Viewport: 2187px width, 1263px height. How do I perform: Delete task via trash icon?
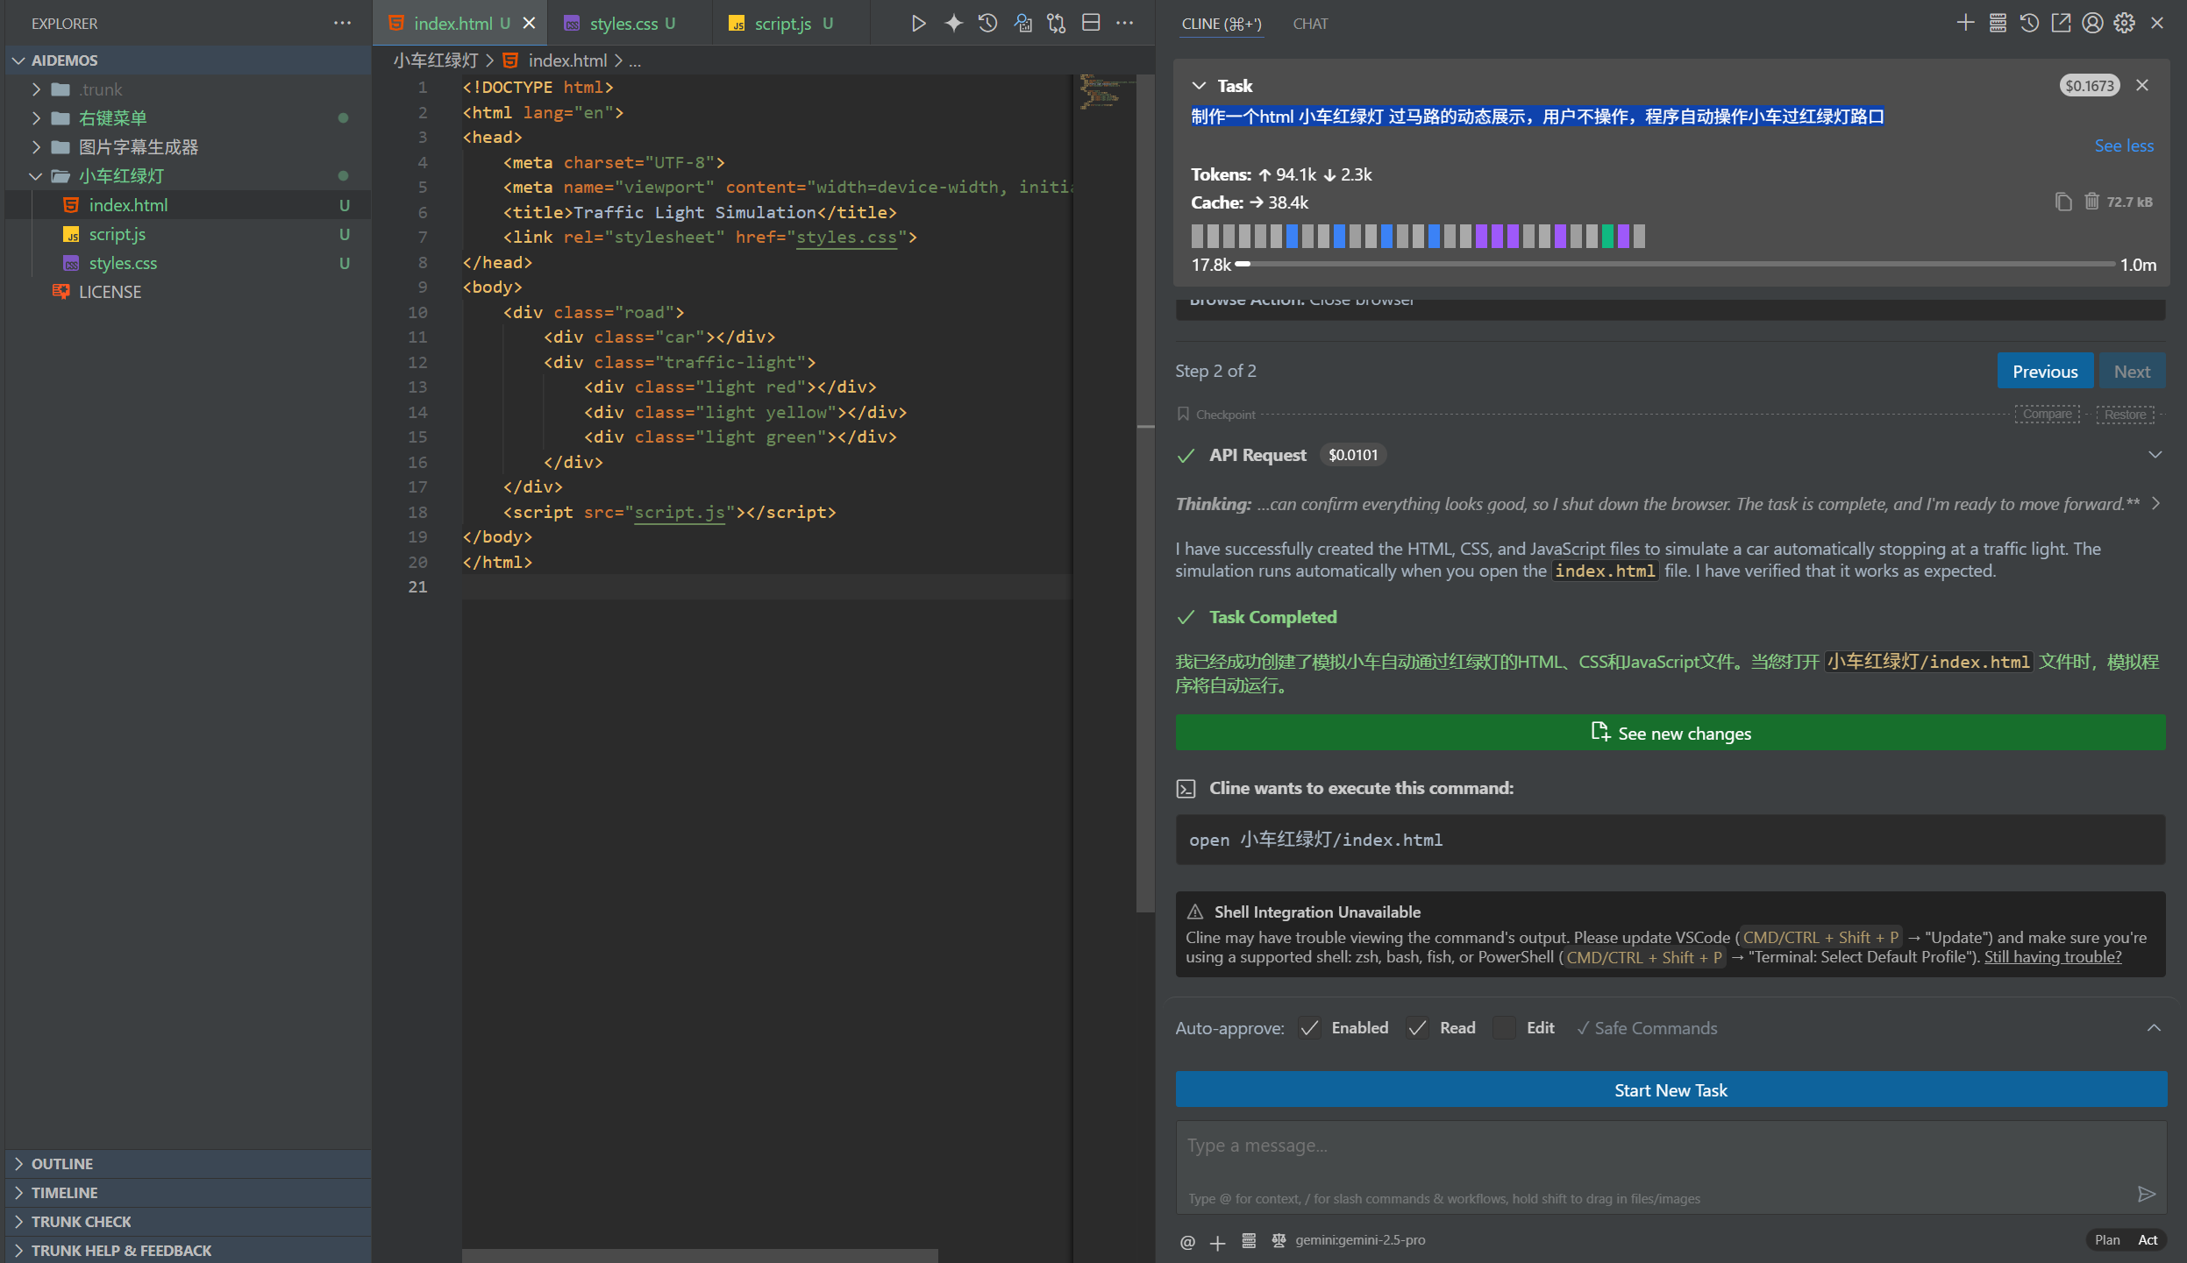[x=2091, y=202]
